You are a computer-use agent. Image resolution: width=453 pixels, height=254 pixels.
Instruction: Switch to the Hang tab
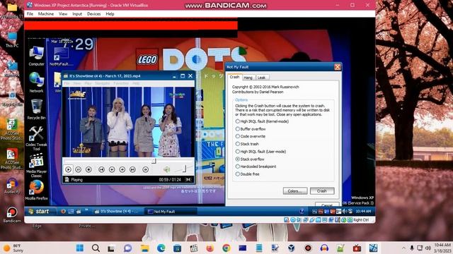click(248, 78)
